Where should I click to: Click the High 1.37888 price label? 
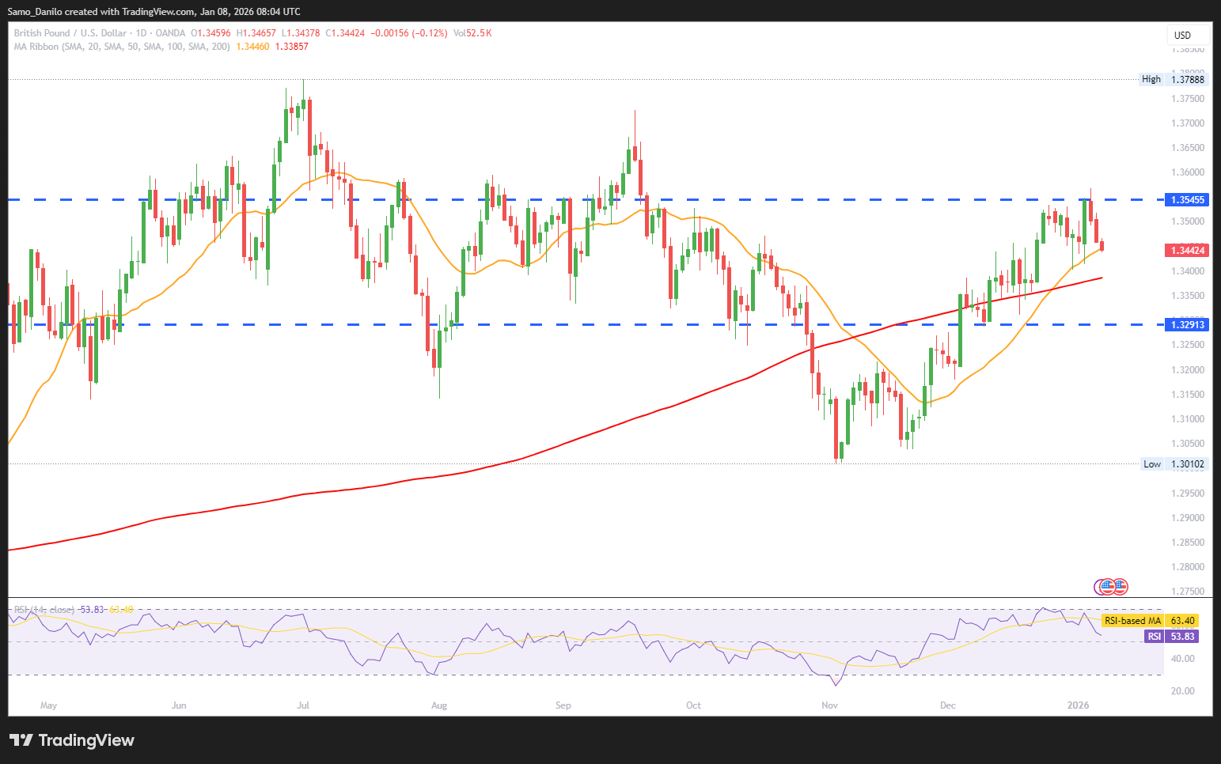pos(1174,79)
